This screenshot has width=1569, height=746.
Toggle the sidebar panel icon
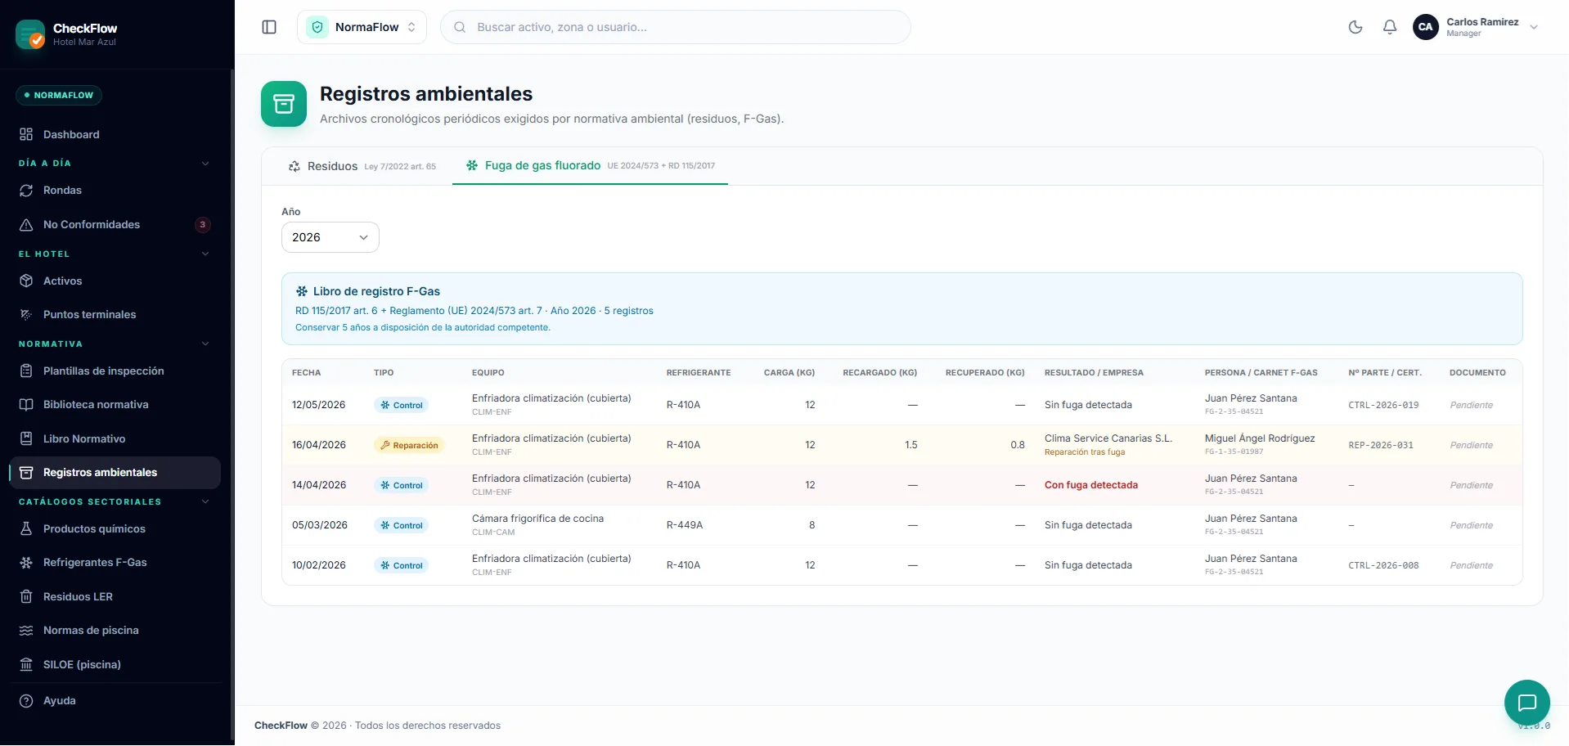[x=269, y=27]
